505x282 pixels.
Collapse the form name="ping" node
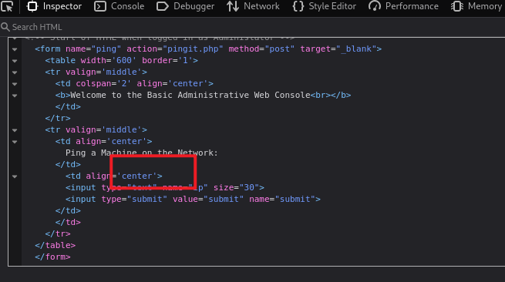click(x=15, y=49)
